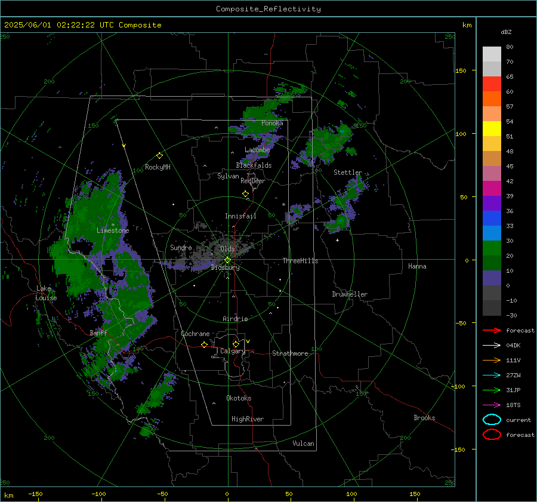Click the red forecast arrow in legend
The width and height of the screenshot is (537, 502).
point(492,330)
